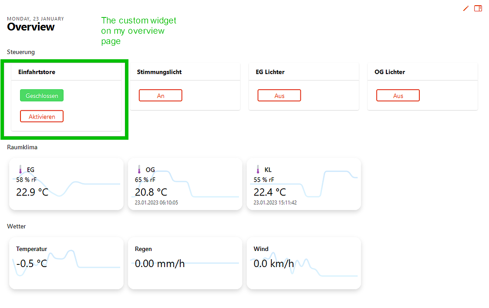This screenshot has width=489, height=308.
Task: Click the EG thermometer icon
Action: [20, 169]
